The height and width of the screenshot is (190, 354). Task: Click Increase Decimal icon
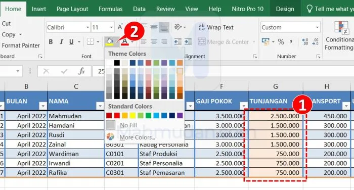(x=305, y=41)
